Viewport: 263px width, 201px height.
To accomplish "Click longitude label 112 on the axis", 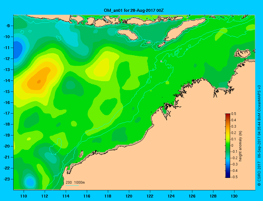I will pyautogui.click(x=45, y=196).
